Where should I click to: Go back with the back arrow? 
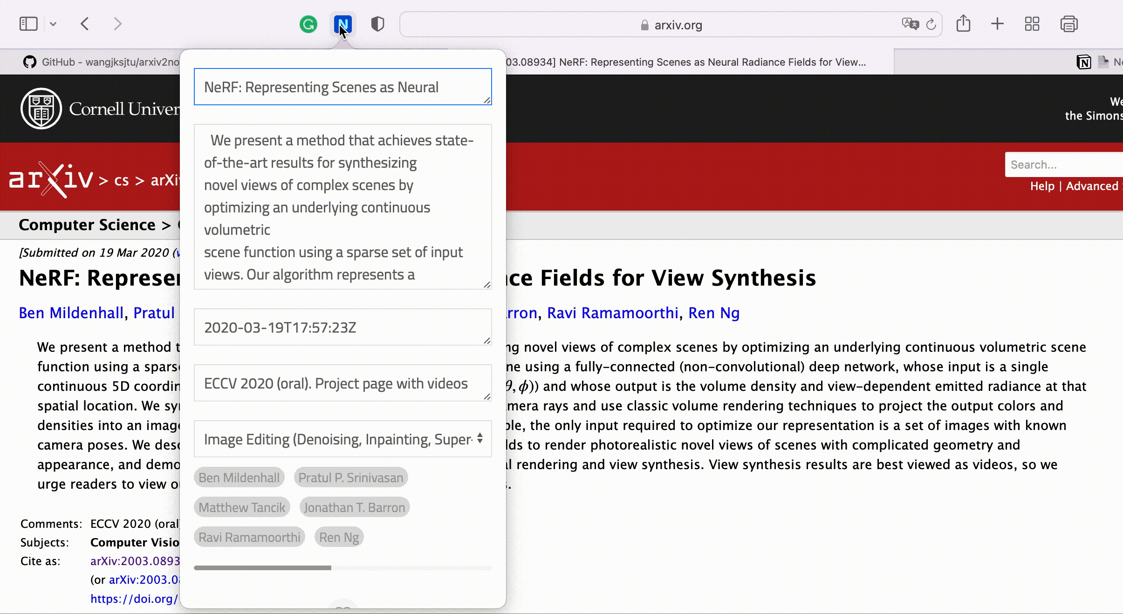pyautogui.click(x=85, y=24)
